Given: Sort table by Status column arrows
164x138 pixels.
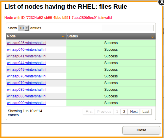Looking at the screenshot, I should 153,36.
